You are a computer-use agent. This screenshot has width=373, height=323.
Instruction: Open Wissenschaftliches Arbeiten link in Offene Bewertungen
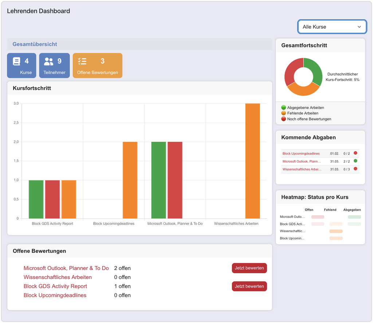58,277
